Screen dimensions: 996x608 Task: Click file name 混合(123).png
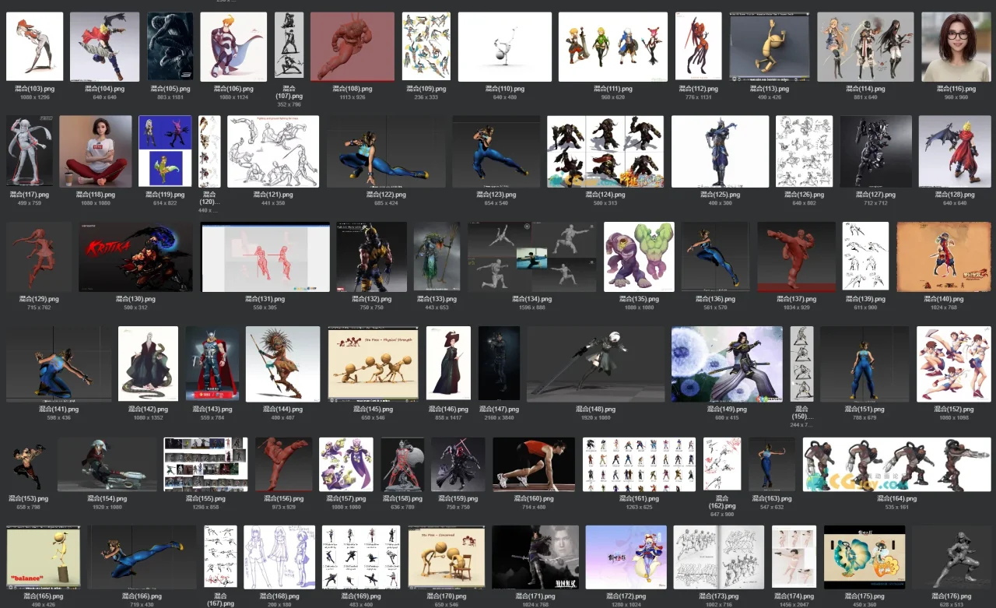pos(496,195)
